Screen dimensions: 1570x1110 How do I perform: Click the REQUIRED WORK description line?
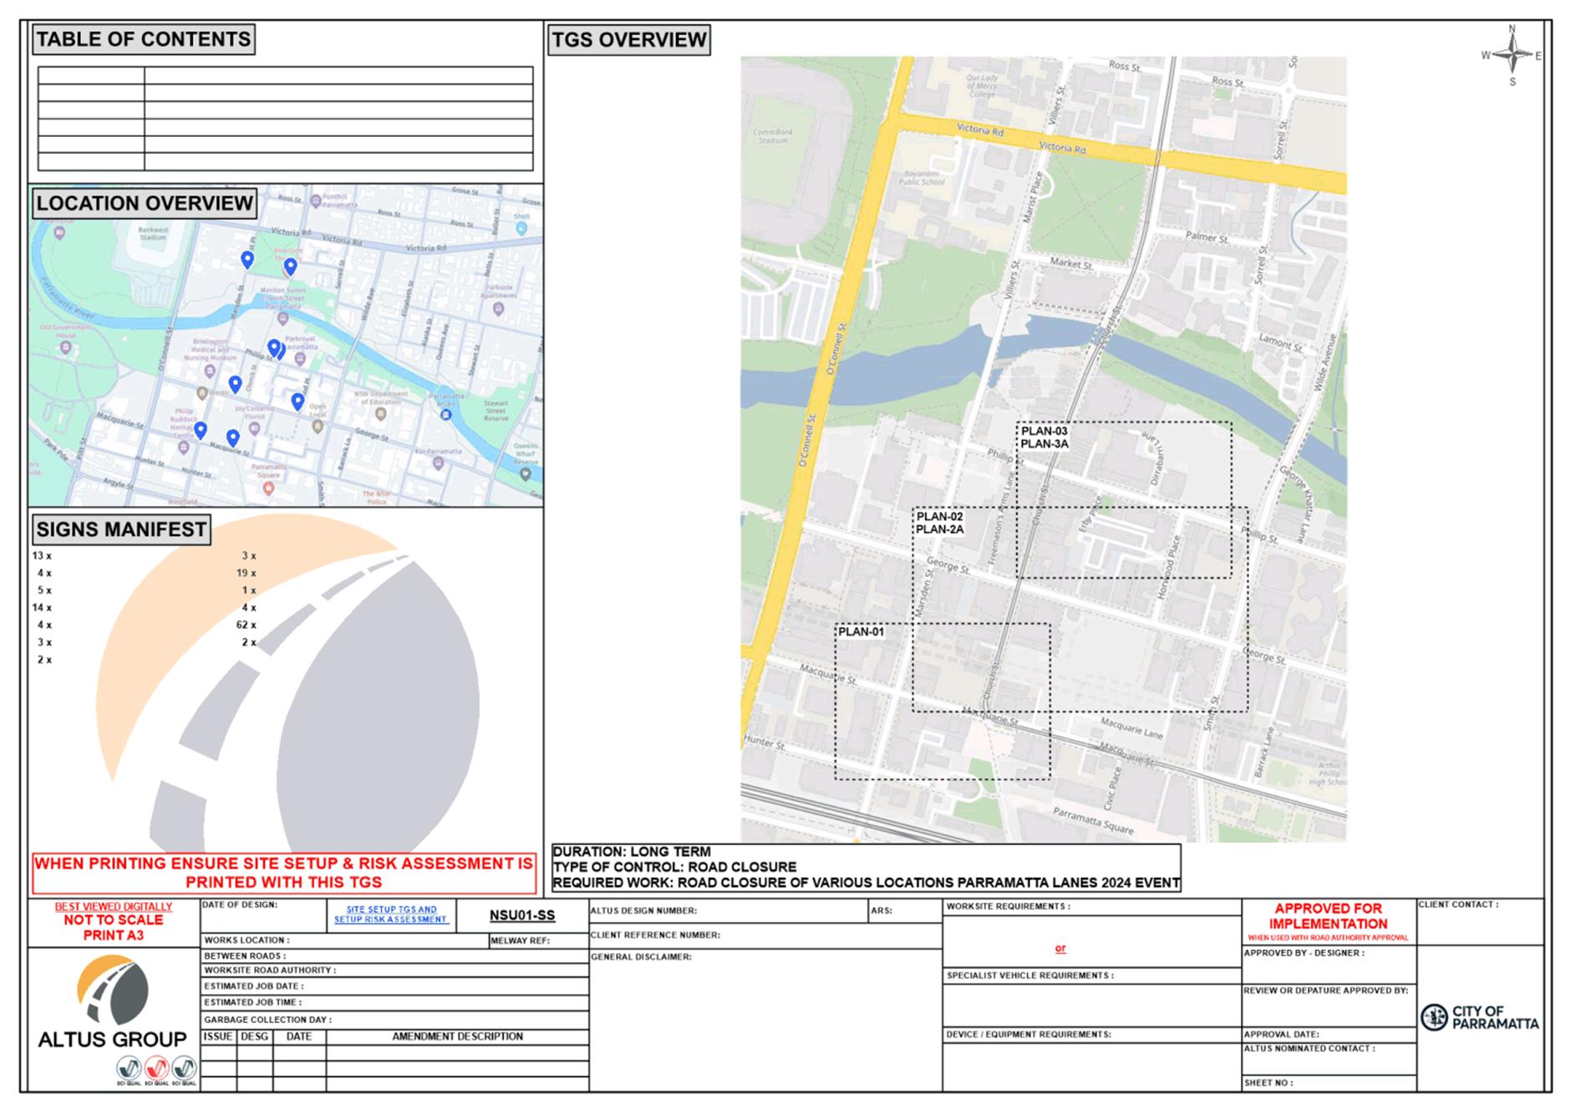click(866, 883)
